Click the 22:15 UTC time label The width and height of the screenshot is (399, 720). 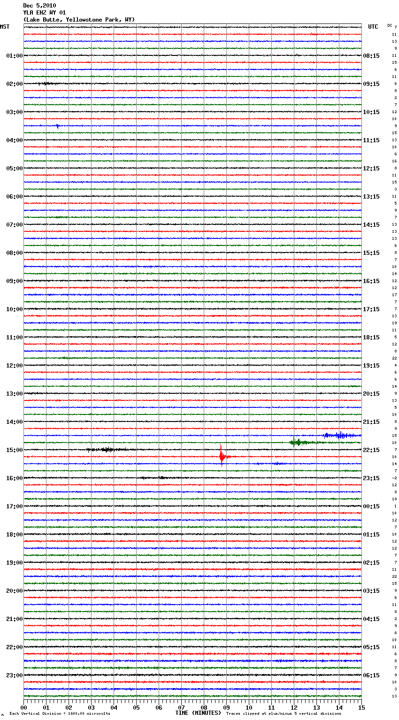pos(371,450)
